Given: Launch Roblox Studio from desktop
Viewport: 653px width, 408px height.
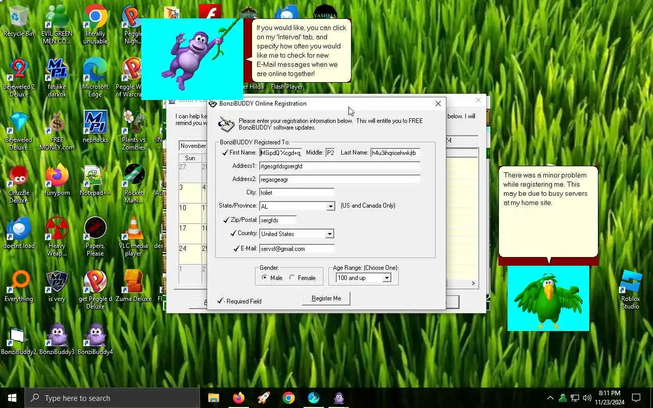Looking at the screenshot, I should (x=630, y=290).
